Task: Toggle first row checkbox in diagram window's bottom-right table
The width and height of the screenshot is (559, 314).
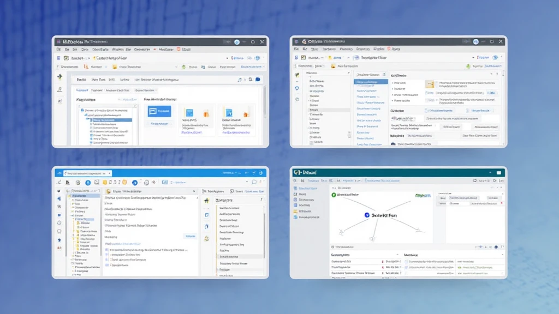Action: click(407, 262)
